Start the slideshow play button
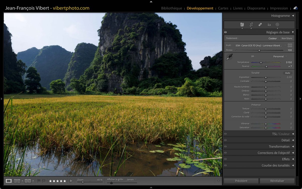Viewport: 302px width, 189px height. [x=71, y=181]
